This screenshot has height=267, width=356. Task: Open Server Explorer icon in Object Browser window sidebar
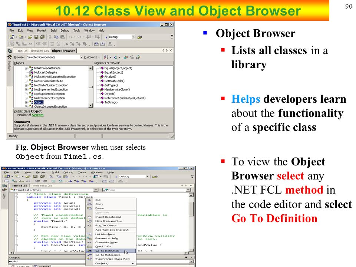[x=10, y=51]
